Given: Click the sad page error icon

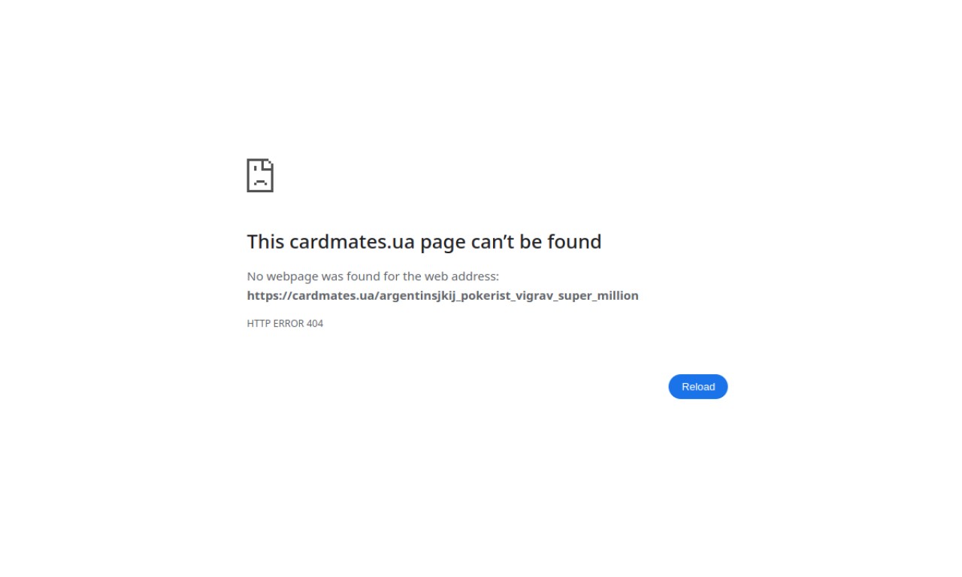Looking at the screenshot, I should (260, 175).
